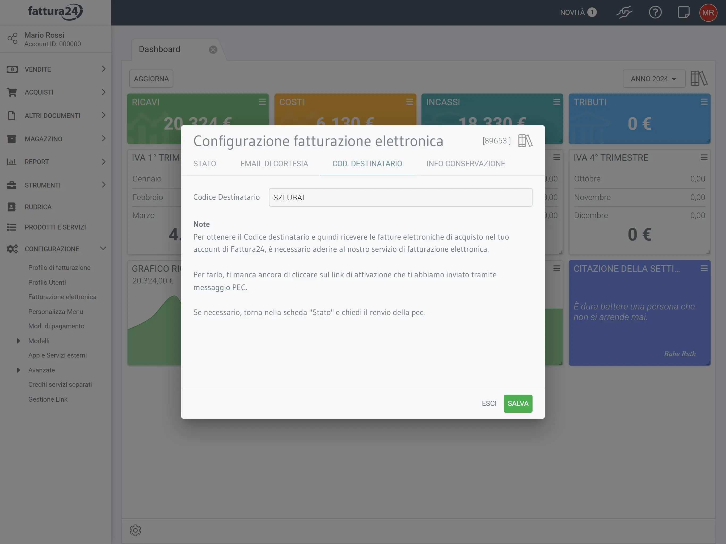
Task: Open Profilo di fatturazione
Action: point(60,268)
